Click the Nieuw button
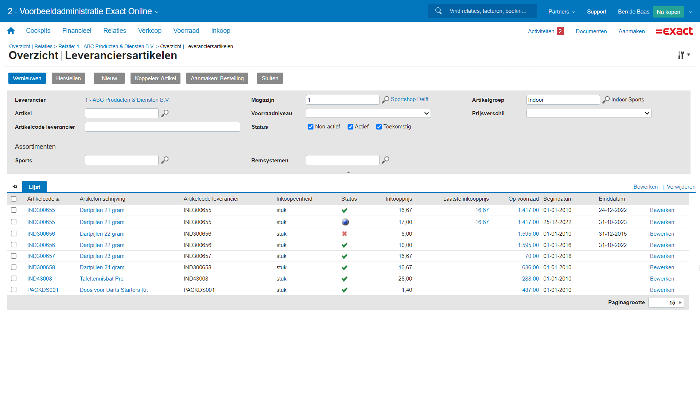 109,78
